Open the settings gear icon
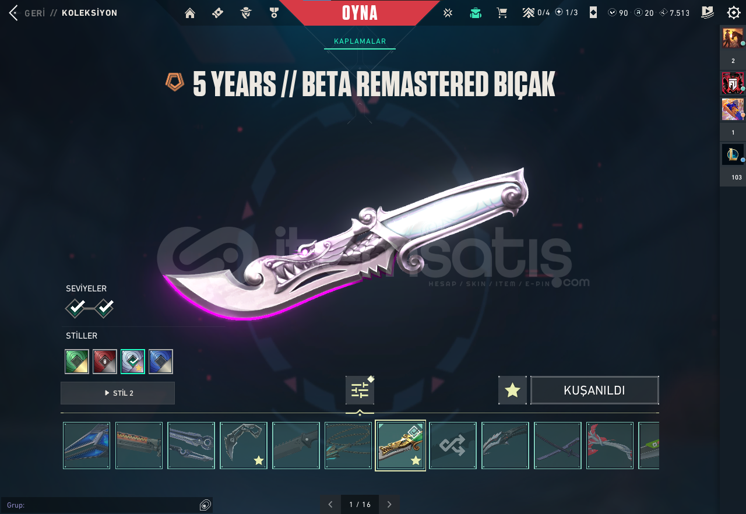The width and height of the screenshot is (746, 514). point(734,12)
